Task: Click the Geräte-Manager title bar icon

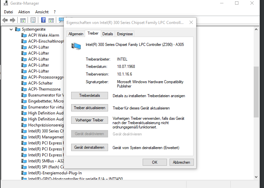Action: click(x=6, y=3)
